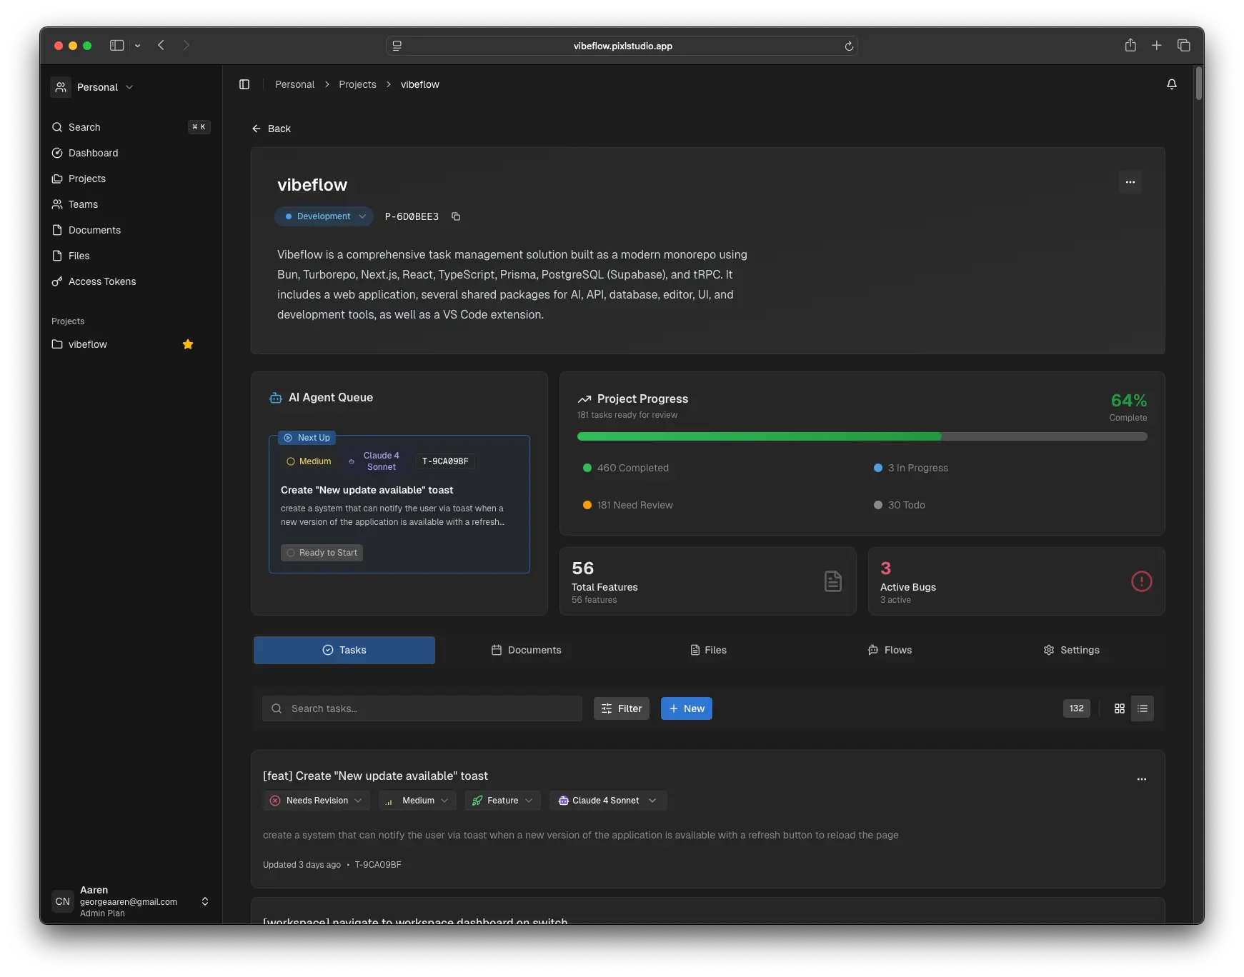
Task: Click Ready to Start button
Action: point(322,553)
